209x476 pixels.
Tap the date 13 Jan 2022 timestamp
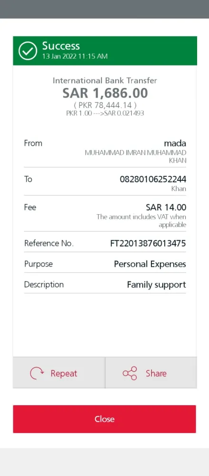pyautogui.click(x=75, y=56)
